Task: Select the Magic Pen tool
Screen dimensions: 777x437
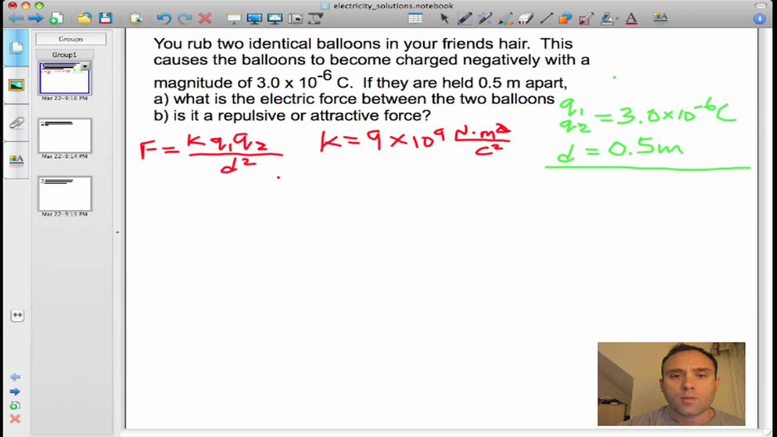Action: pyautogui.click(x=485, y=18)
